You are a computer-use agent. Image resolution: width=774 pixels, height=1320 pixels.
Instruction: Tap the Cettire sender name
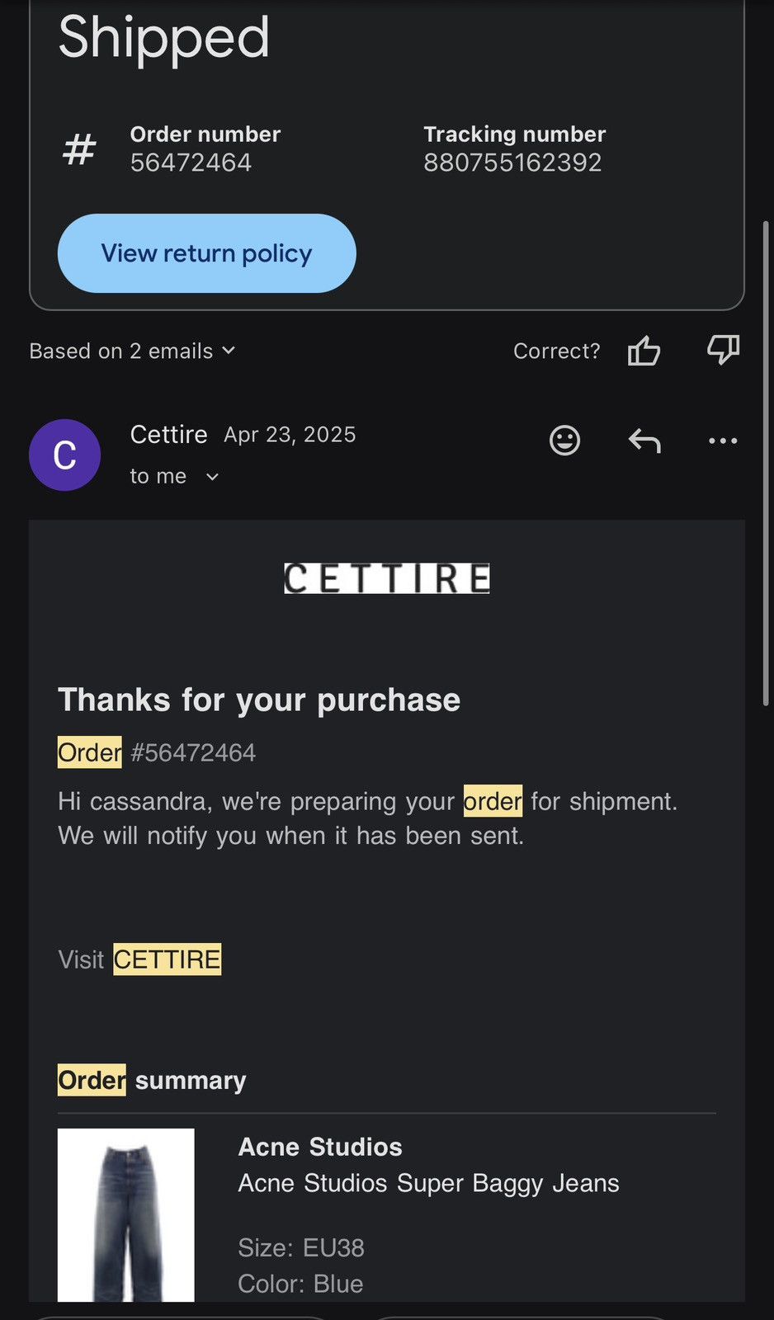point(169,434)
